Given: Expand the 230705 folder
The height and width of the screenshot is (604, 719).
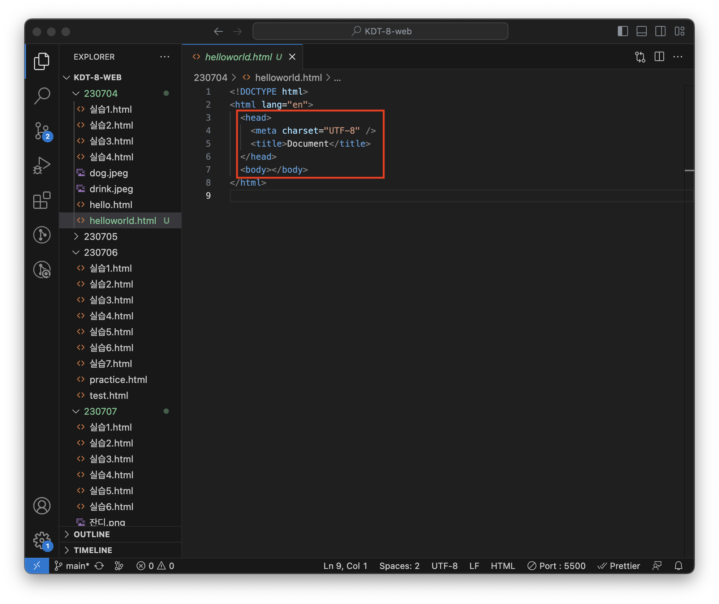Looking at the screenshot, I should click(x=100, y=237).
